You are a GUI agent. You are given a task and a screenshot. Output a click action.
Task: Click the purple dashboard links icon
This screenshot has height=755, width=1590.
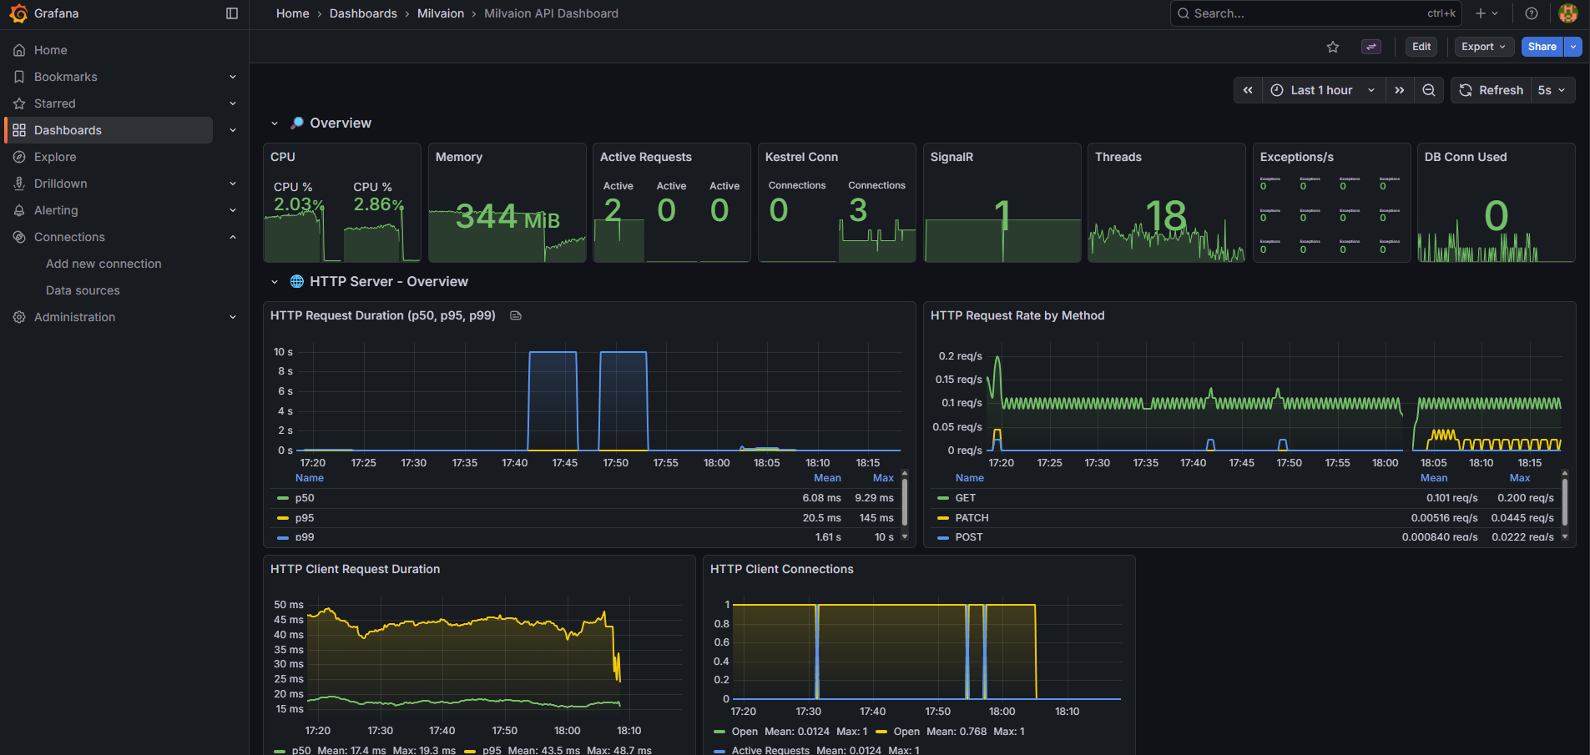coord(1371,47)
